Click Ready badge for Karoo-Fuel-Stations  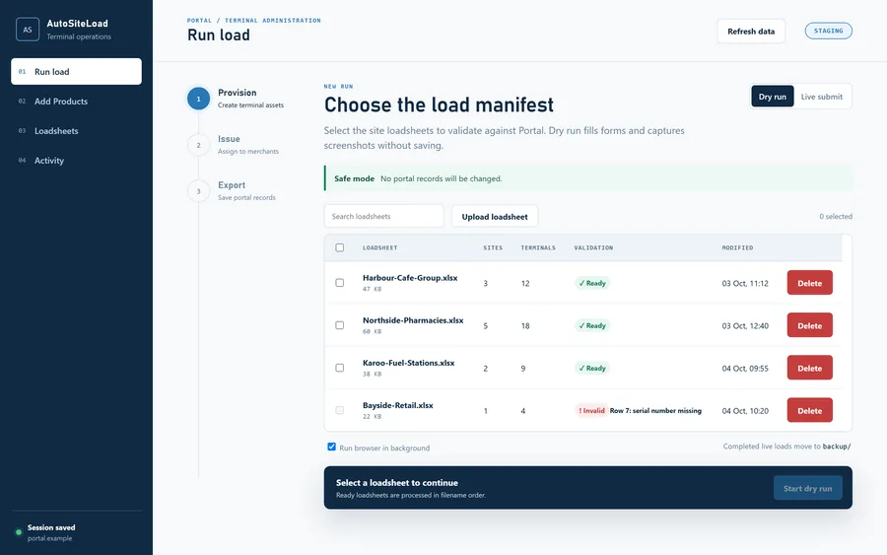[x=592, y=368]
